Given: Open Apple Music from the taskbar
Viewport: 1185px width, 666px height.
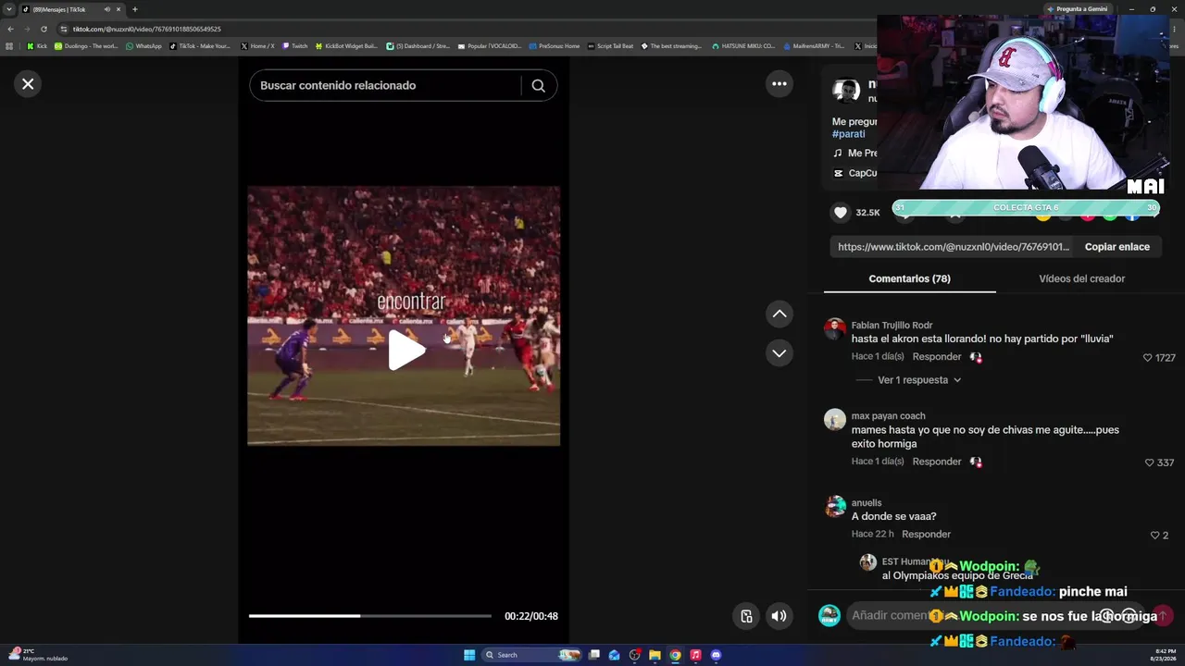Looking at the screenshot, I should (695, 655).
